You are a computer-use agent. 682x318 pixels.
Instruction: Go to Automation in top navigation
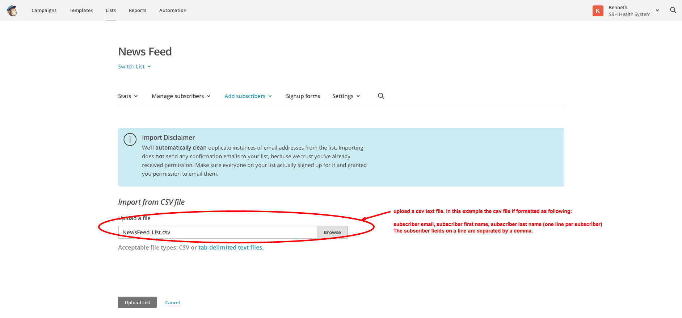click(173, 11)
